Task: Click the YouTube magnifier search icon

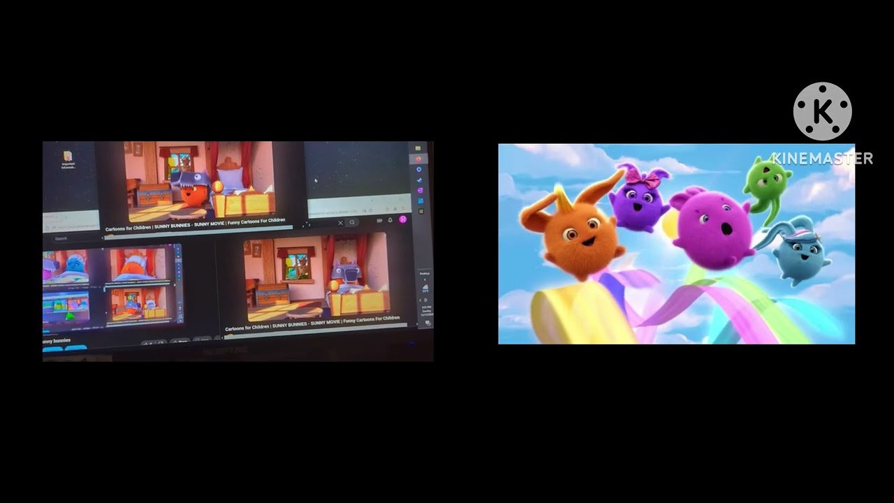Action: [352, 222]
